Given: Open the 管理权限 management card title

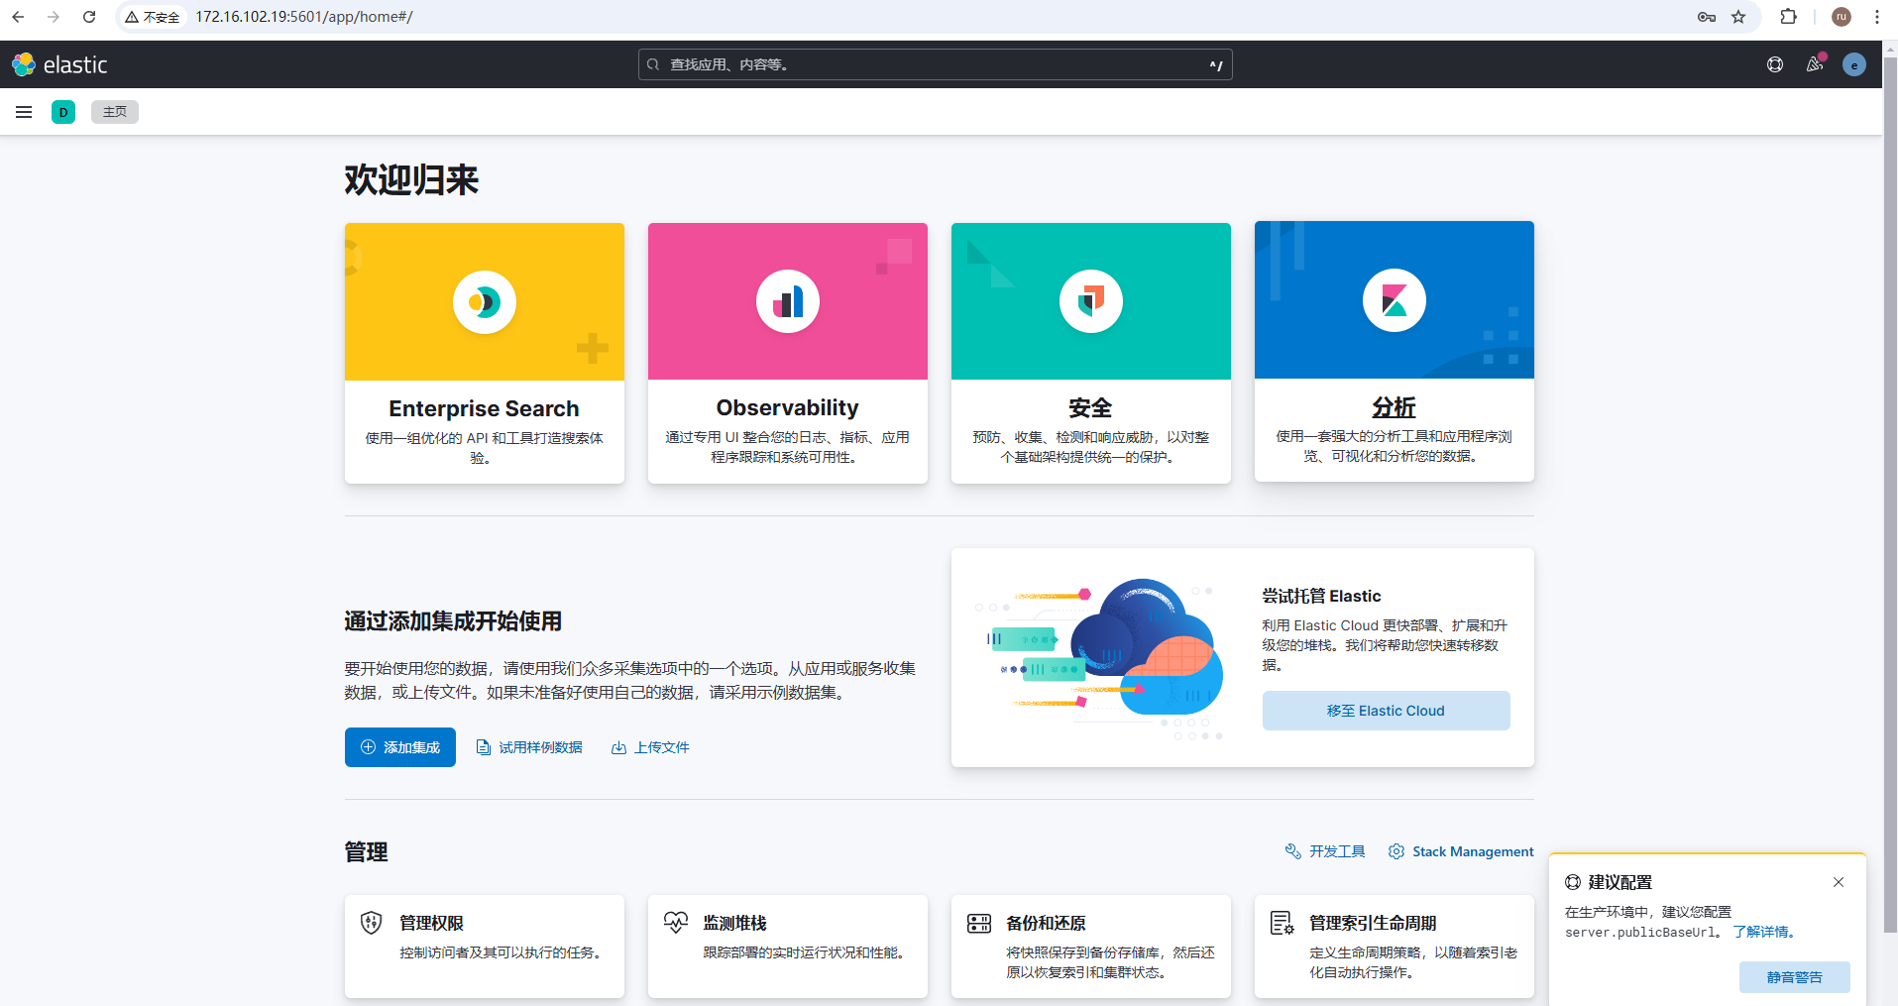Looking at the screenshot, I should click(431, 923).
